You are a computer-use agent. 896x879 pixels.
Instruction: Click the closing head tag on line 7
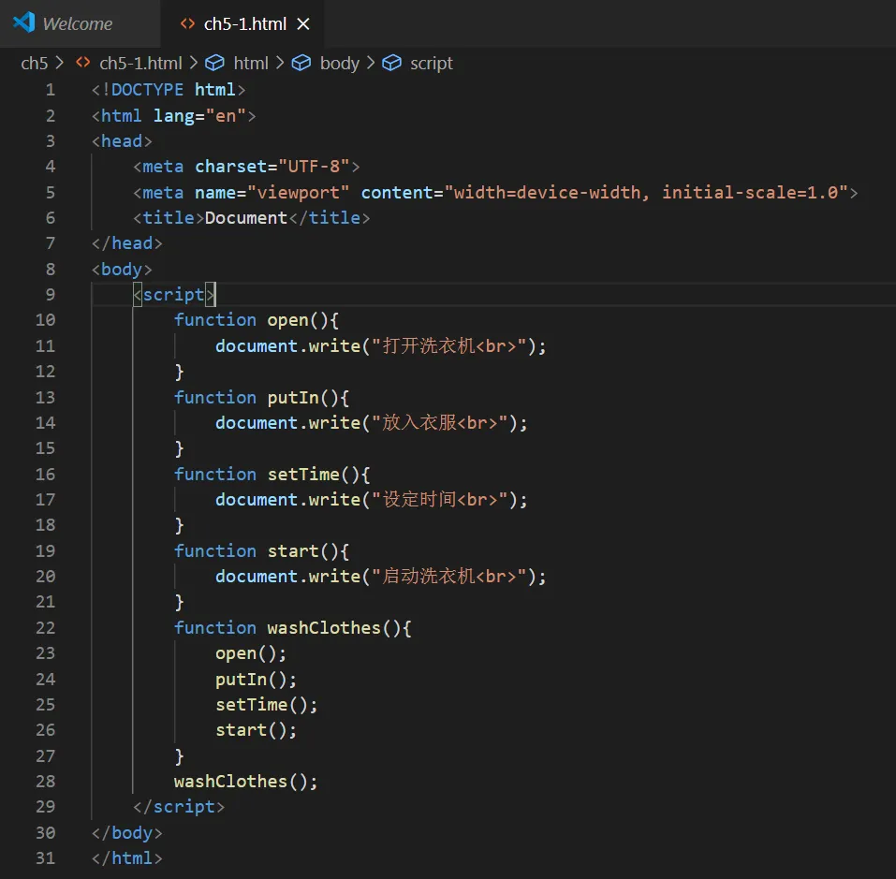click(x=126, y=243)
